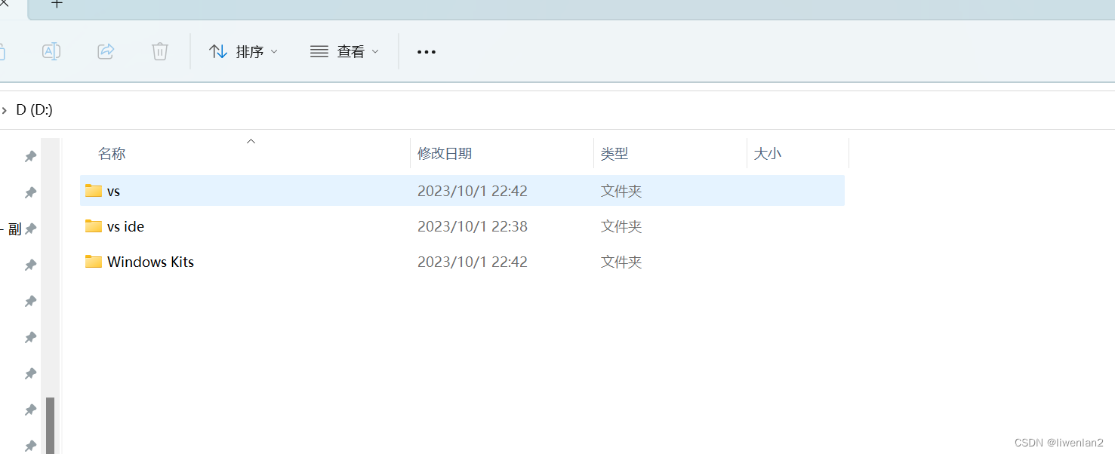Click the Delete trash icon
The width and height of the screenshot is (1115, 454).
pos(159,51)
